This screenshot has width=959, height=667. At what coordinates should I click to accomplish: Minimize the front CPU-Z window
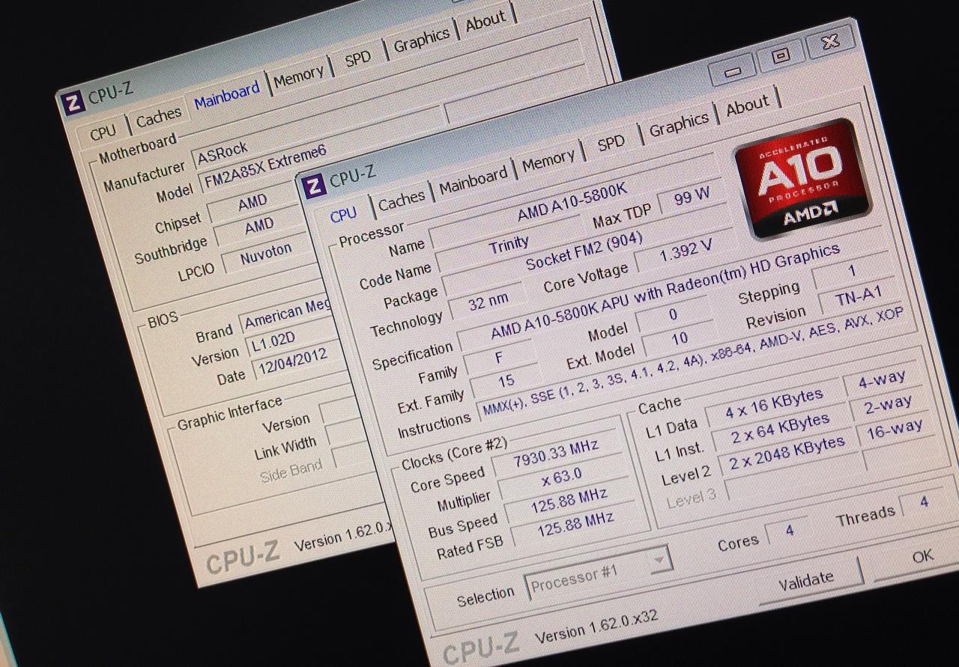[733, 72]
